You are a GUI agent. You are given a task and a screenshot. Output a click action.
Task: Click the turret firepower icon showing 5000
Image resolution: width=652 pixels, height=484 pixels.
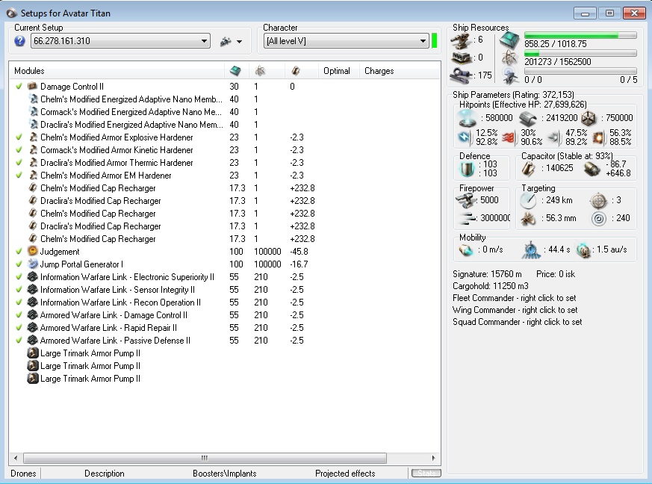click(x=465, y=200)
